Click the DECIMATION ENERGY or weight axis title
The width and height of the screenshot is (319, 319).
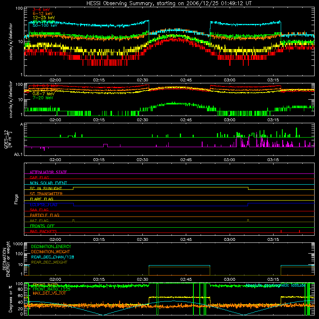click(x=6, y=259)
